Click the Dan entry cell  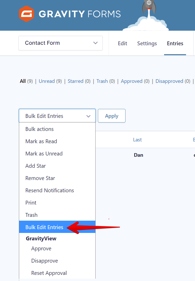139,155
